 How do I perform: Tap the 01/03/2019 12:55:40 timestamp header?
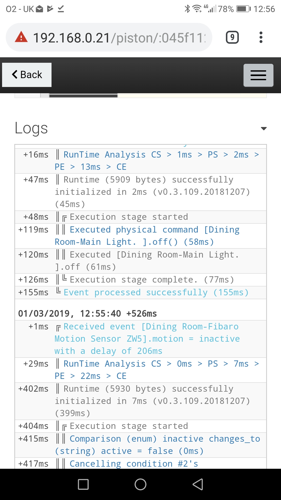pyautogui.click(x=87, y=314)
